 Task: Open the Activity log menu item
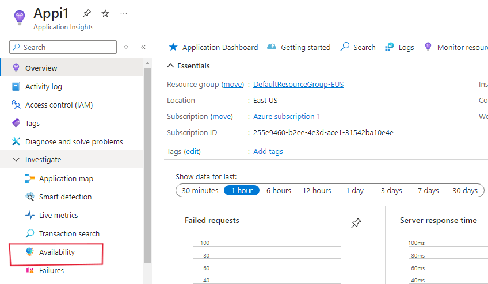(x=43, y=86)
